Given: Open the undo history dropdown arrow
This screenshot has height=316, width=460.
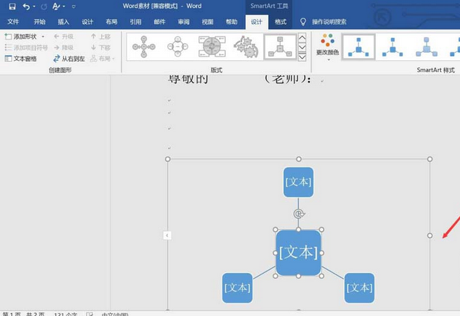Looking at the screenshot, I should 34,6.
